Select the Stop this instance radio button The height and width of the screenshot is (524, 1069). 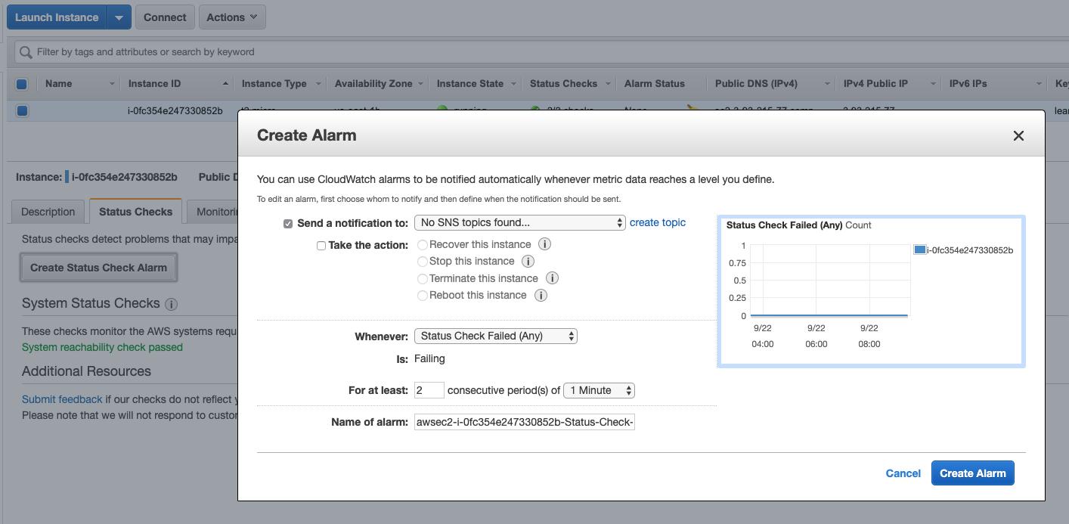[x=423, y=261]
